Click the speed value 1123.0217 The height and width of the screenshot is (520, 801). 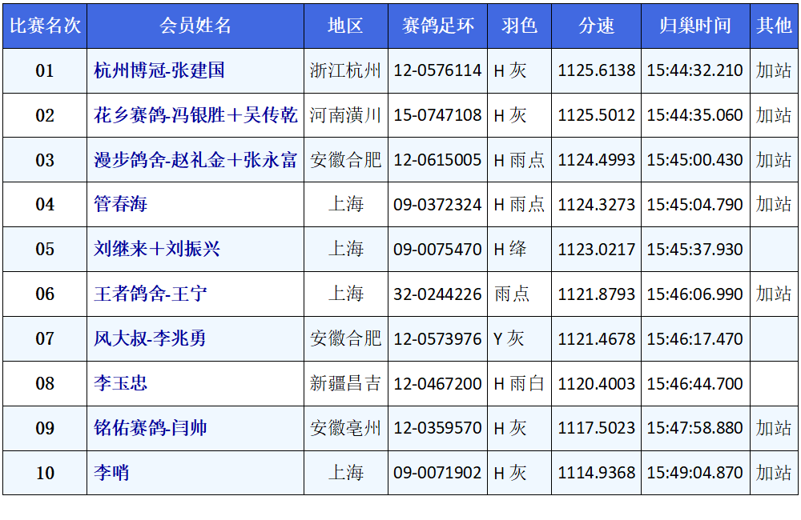click(596, 250)
